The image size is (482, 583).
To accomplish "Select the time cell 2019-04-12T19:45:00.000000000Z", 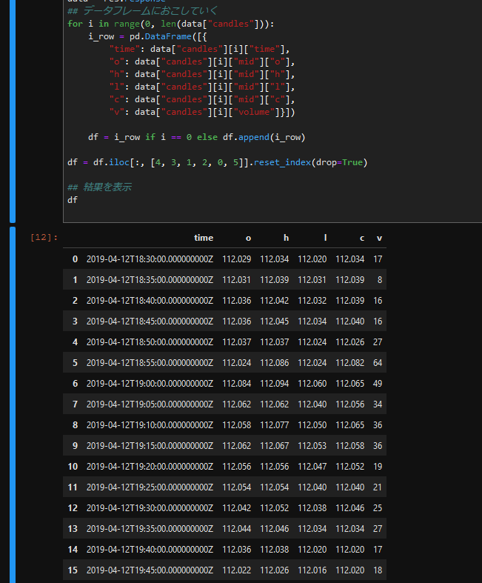I will tap(150, 570).
